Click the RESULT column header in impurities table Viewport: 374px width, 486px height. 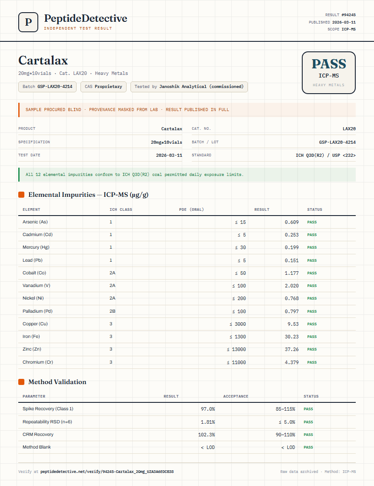coord(262,209)
